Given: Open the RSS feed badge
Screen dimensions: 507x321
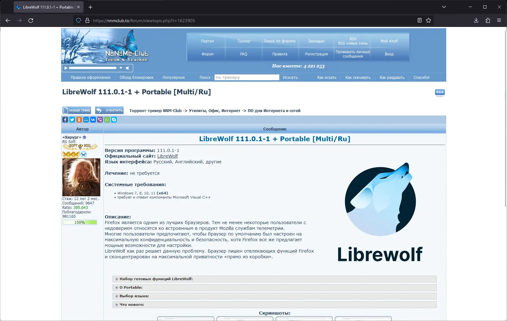Looking at the screenshot, I should point(440,92).
